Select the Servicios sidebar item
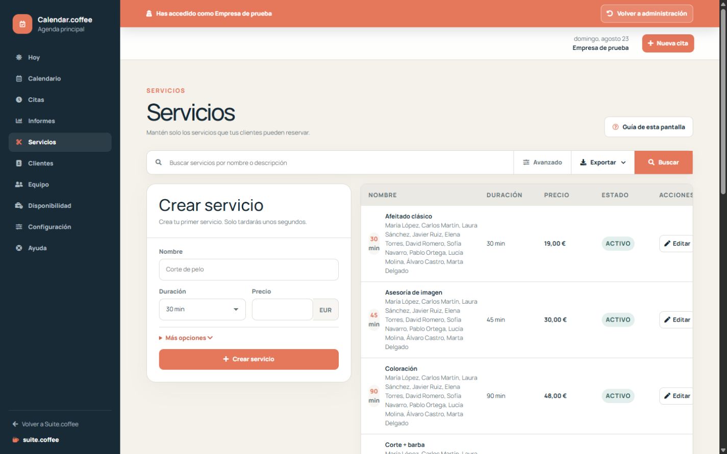The height and width of the screenshot is (454, 727). 60,142
